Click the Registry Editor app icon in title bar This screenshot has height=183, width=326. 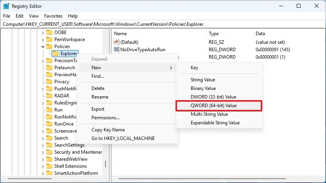coord(7,6)
